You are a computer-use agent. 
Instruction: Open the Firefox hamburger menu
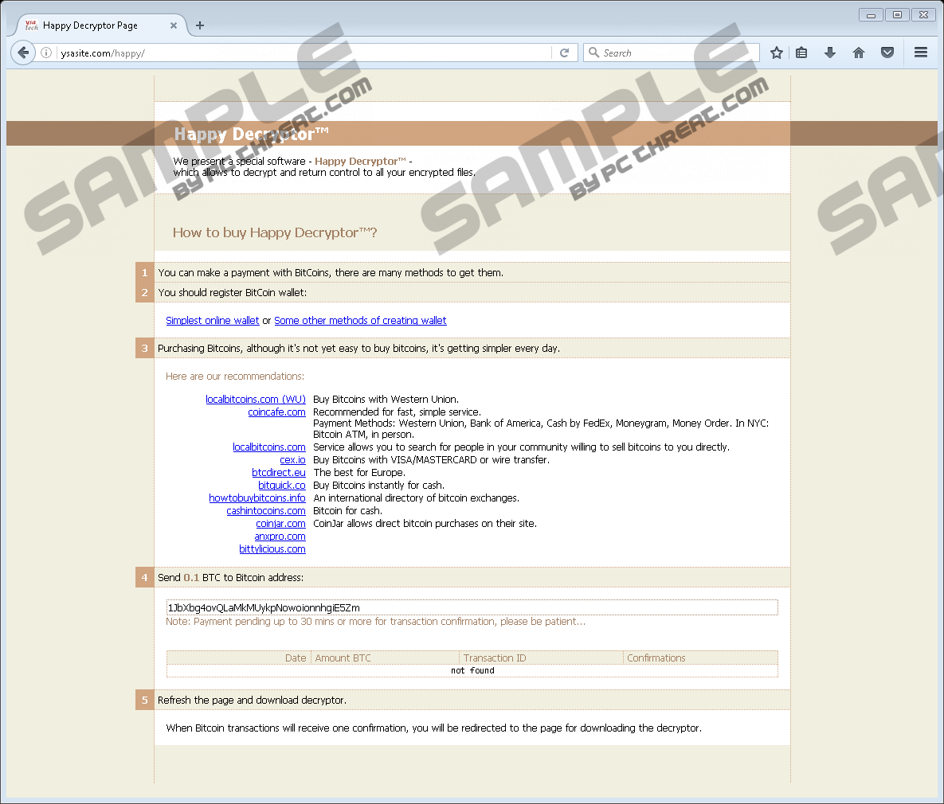[x=921, y=53]
